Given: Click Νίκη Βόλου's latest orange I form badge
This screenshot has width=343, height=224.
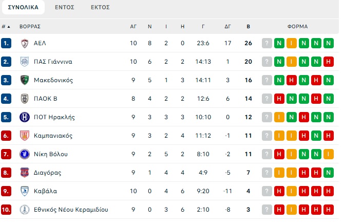Looking at the screenshot, I should pyautogui.click(x=328, y=154).
